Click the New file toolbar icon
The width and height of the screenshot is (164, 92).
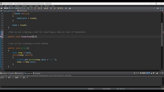coord(1,8)
